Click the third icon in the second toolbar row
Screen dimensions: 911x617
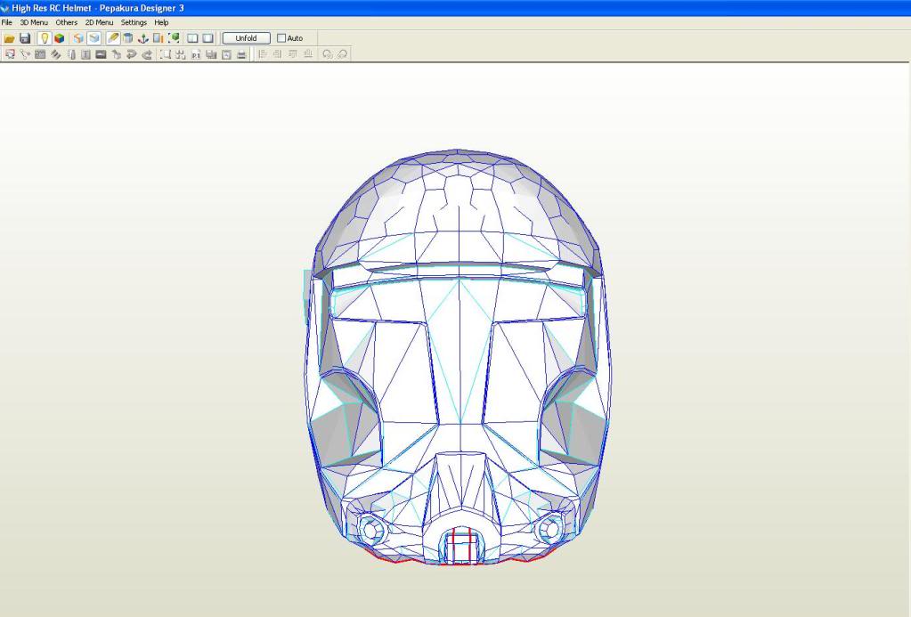coord(40,54)
